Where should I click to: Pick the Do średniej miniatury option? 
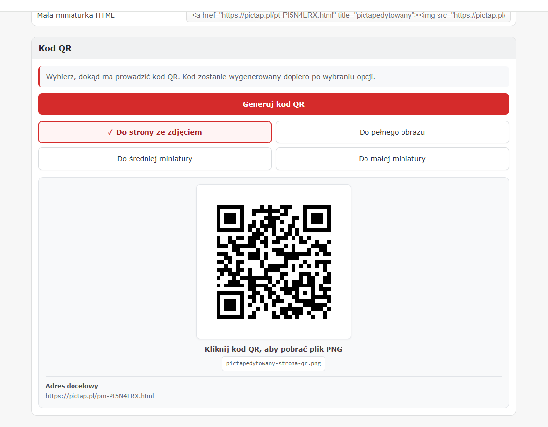click(155, 159)
